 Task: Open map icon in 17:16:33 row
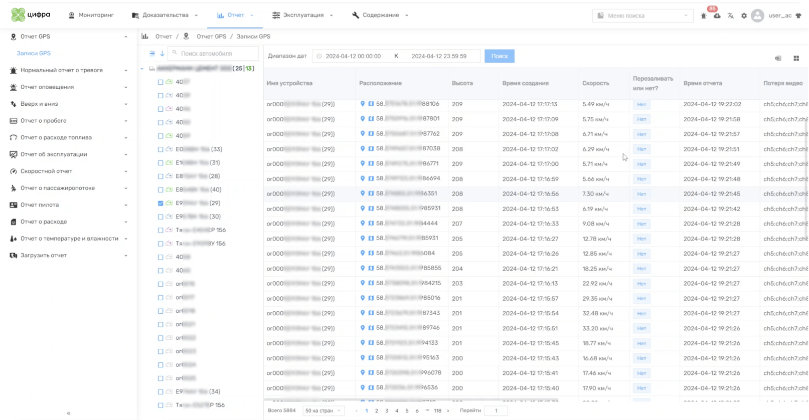(x=371, y=224)
